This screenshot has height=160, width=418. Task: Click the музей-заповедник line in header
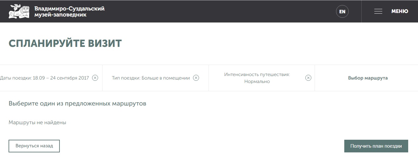[60, 15]
